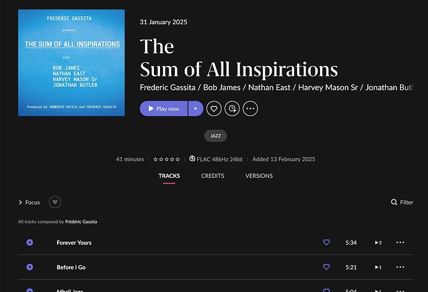The width and height of the screenshot is (428, 292).
Task: Click the album heart favorite icon
Action: pyautogui.click(x=214, y=109)
